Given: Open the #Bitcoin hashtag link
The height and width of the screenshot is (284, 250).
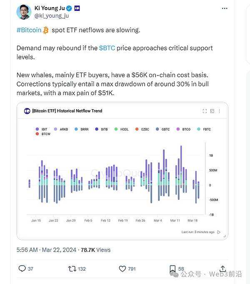Looking at the screenshot, I should coord(29,30).
